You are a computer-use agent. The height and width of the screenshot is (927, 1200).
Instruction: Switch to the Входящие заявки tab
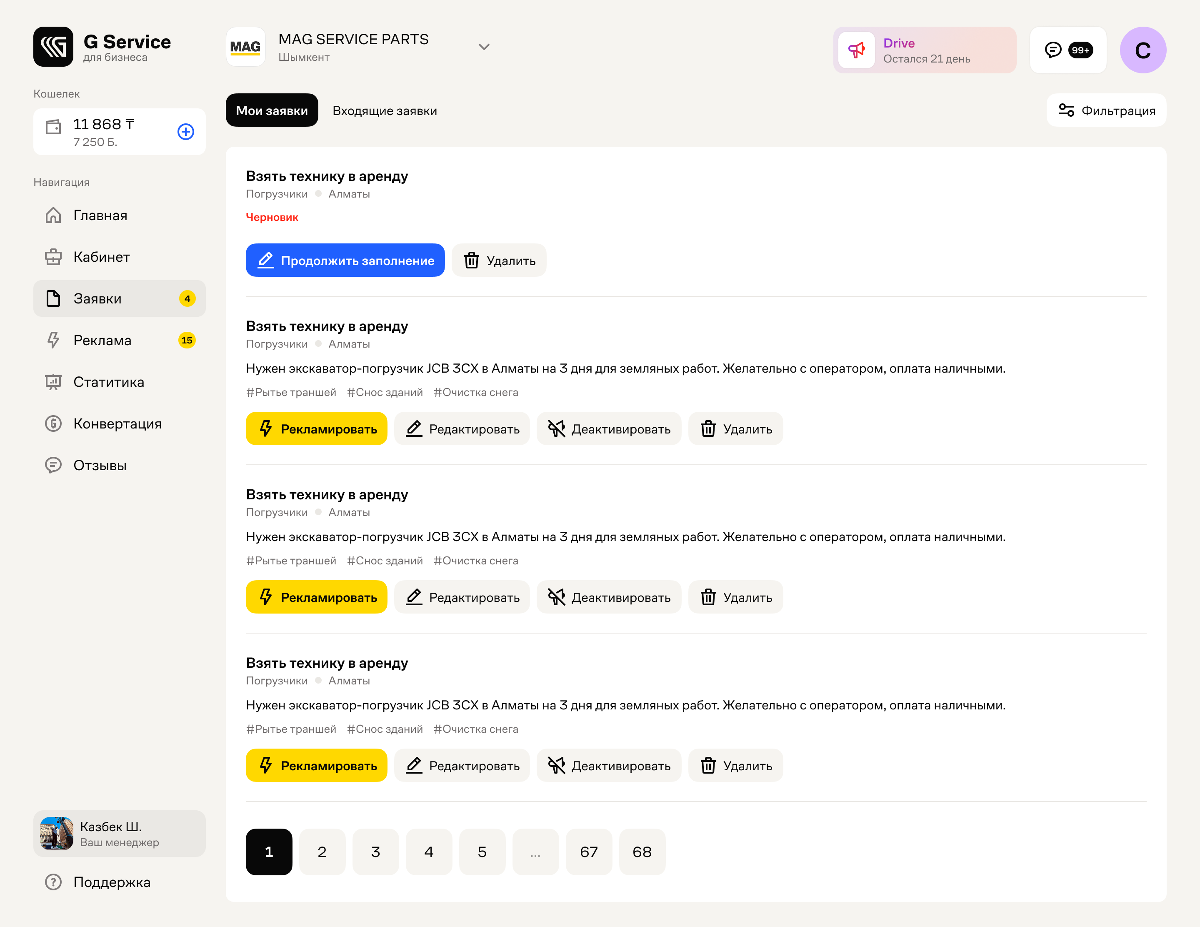coord(385,110)
